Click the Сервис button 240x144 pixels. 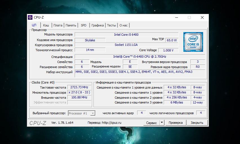coord(151,123)
